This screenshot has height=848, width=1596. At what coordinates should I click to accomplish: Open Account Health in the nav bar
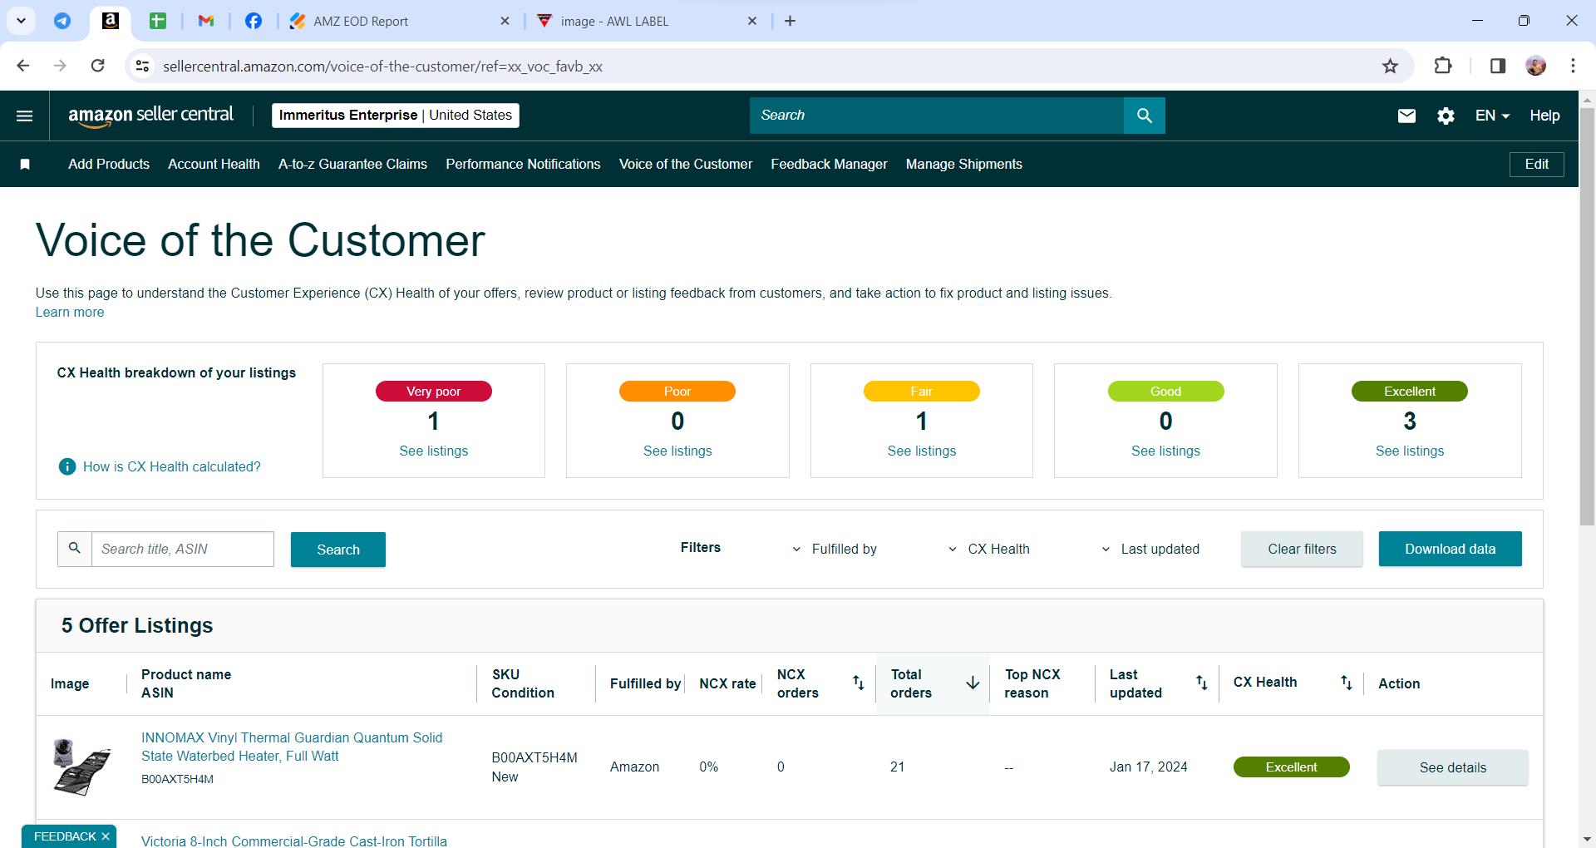(214, 165)
